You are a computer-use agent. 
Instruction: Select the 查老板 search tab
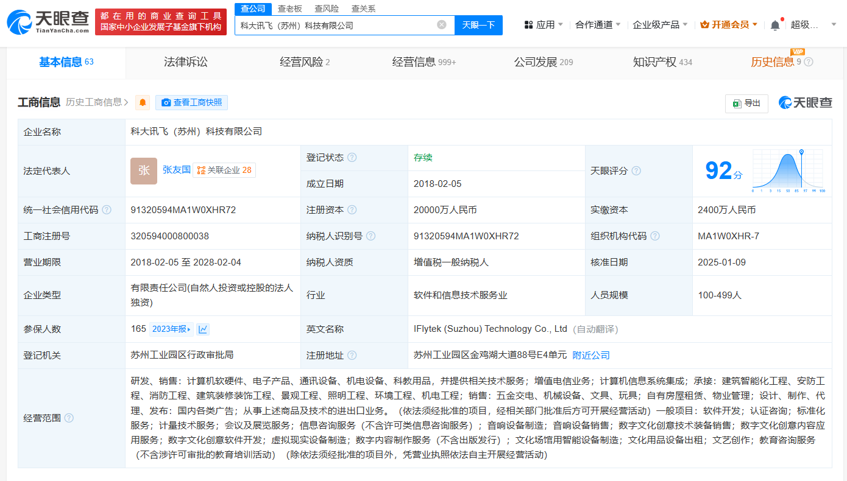(x=290, y=9)
